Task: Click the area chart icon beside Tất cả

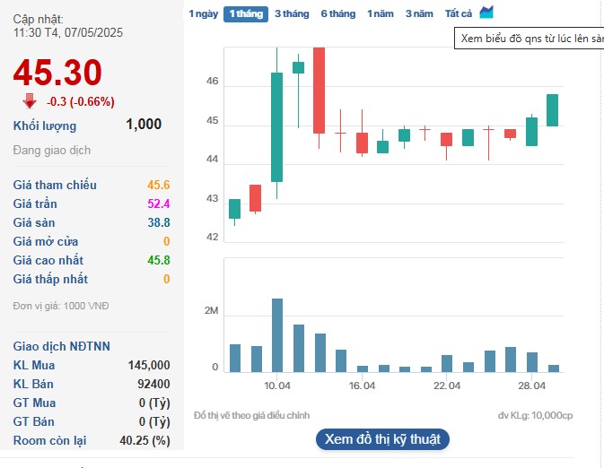Action: pyautogui.click(x=486, y=13)
